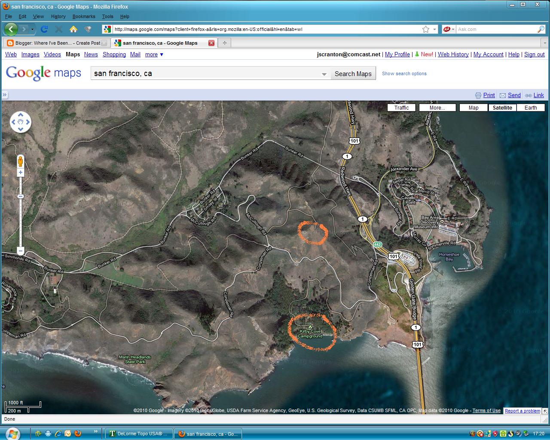Switch to Map view

pyautogui.click(x=474, y=107)
